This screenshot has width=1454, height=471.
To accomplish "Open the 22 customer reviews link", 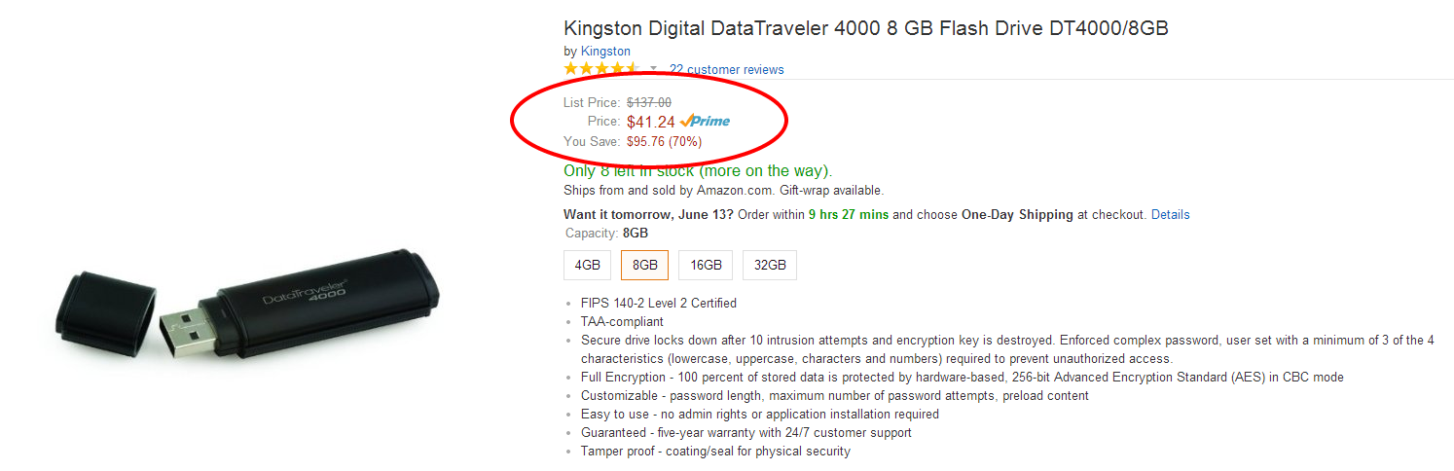I will [726, 69].
